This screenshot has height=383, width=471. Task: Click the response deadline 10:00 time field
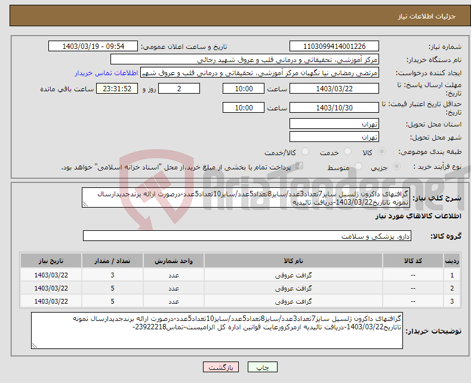point(244,88)
